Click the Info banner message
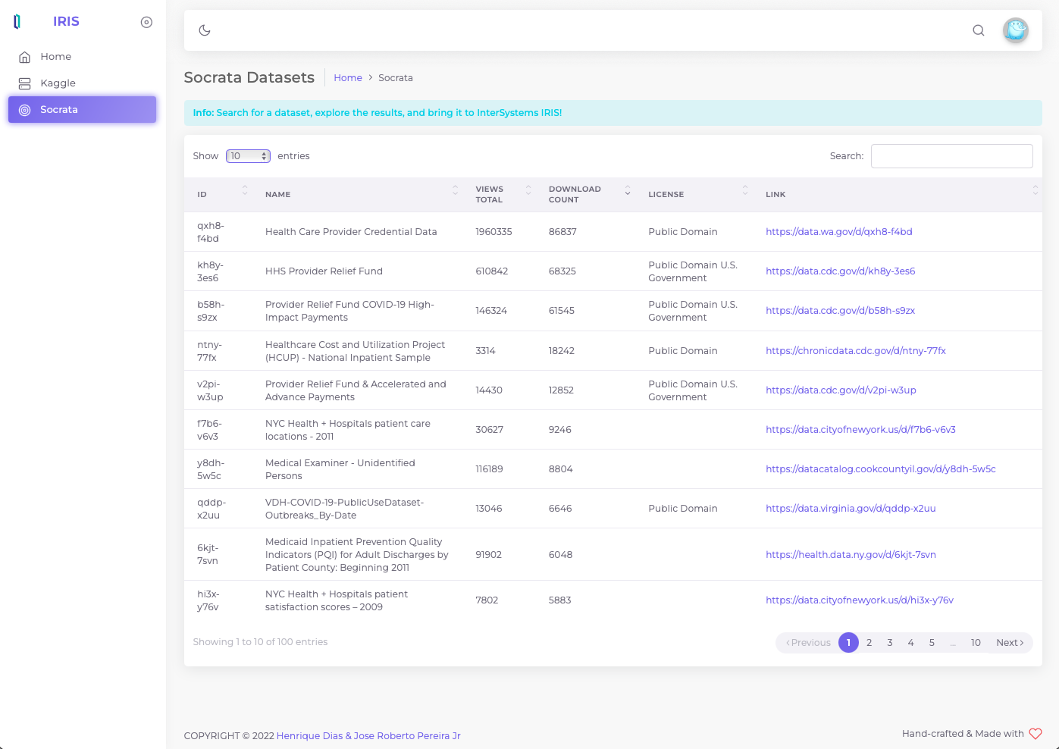Viewport: 1059px width, 749px height. click(x=613, y=113)
